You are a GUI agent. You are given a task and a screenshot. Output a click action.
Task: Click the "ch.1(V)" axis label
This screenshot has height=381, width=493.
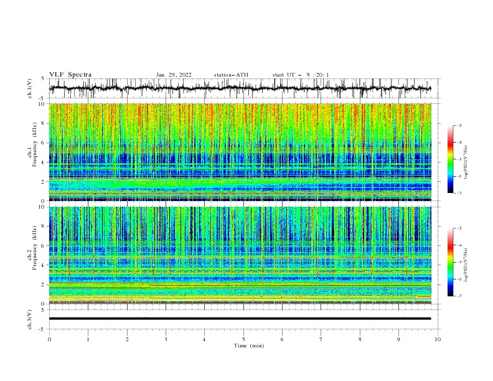click(x=30, y=88)
